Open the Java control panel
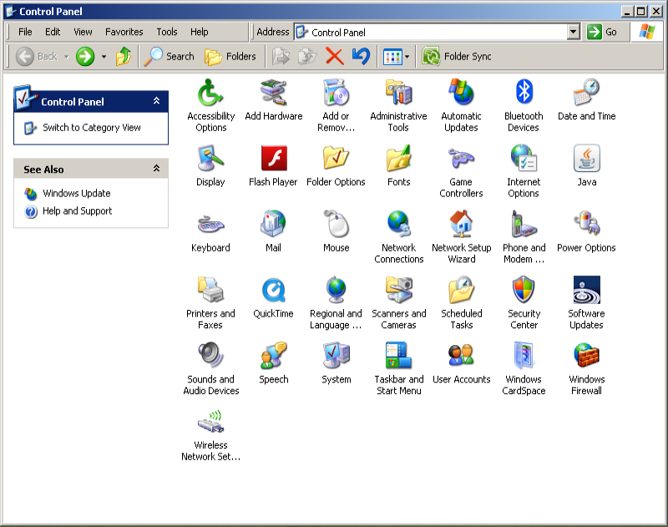This screenshot has height=527, width=668. [x=587, y=165]
